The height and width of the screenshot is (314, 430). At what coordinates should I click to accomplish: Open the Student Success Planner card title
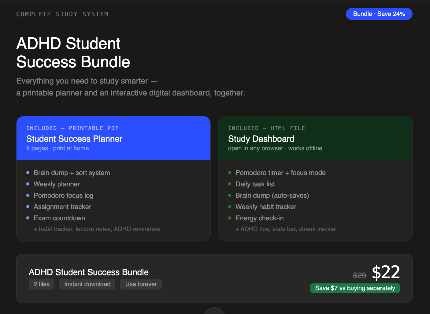[x=74, y=139]
